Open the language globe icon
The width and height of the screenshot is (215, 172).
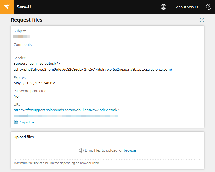tap(164, 7)
